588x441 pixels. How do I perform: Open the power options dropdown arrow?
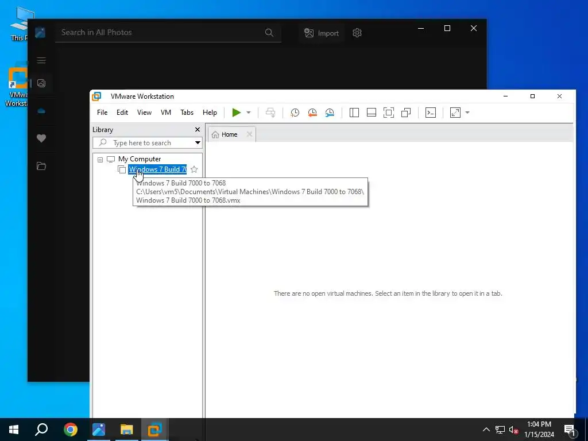pos(248,113)
